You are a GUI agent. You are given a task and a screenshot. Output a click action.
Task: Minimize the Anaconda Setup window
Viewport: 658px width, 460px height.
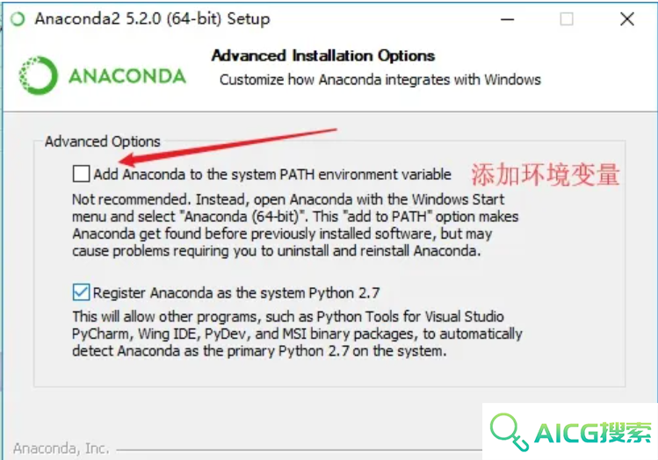(x=508, y=19)
